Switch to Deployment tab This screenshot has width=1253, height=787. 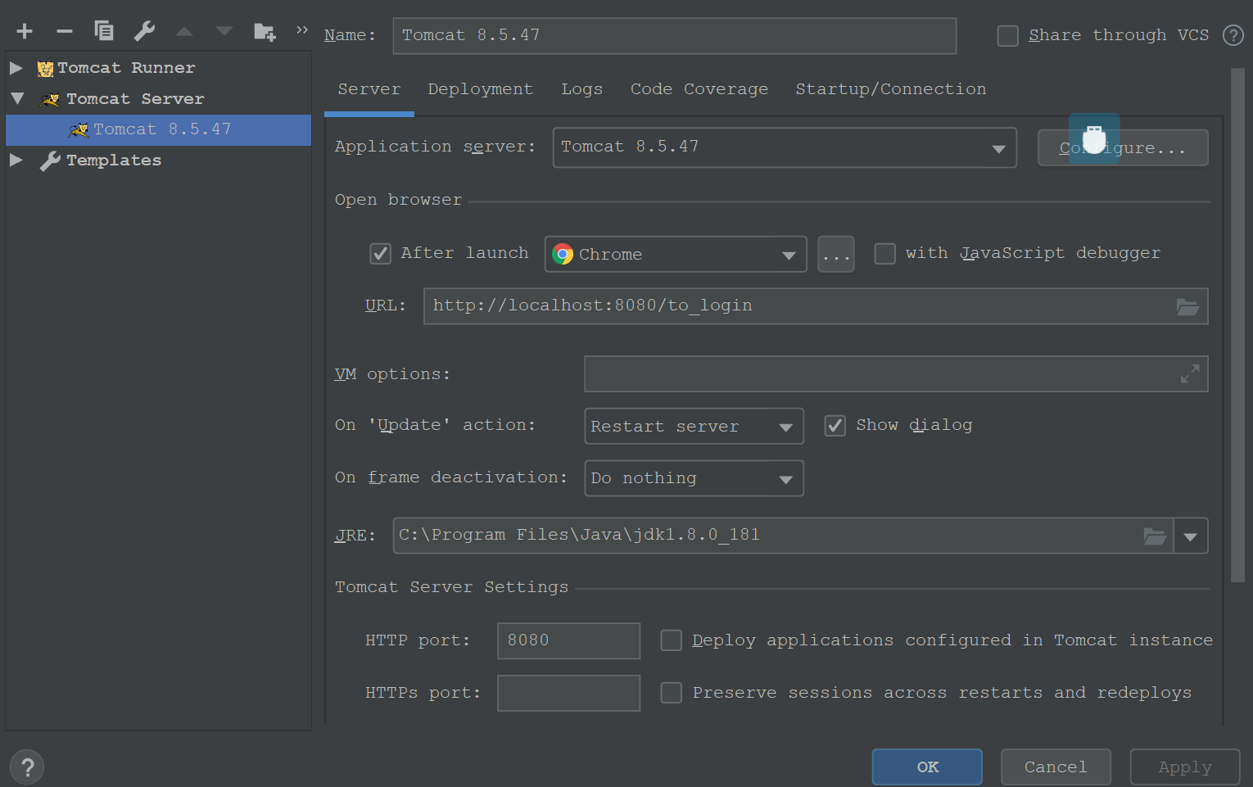pos(480,89)
